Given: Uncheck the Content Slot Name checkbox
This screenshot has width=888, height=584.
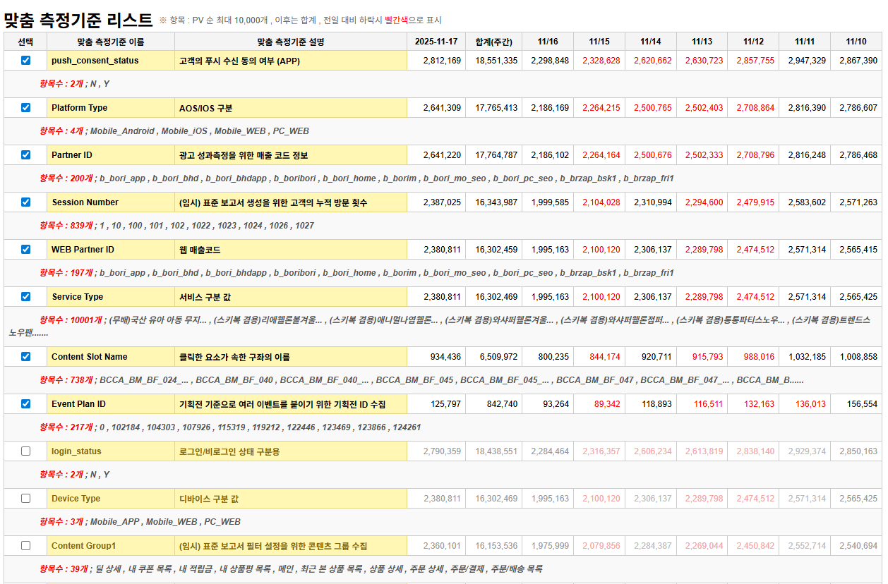Looking at the screenshot, I should tap(26, 357).
